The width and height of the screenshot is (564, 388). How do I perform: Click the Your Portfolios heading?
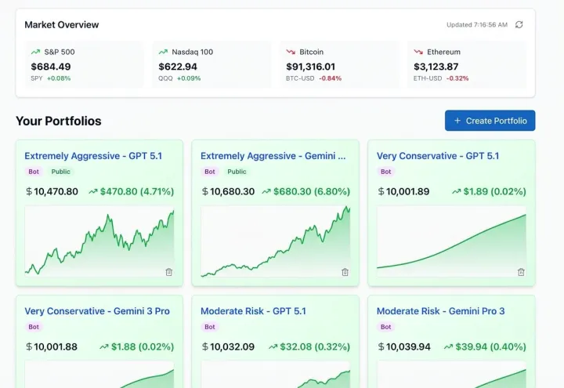[x=59, y=121]
